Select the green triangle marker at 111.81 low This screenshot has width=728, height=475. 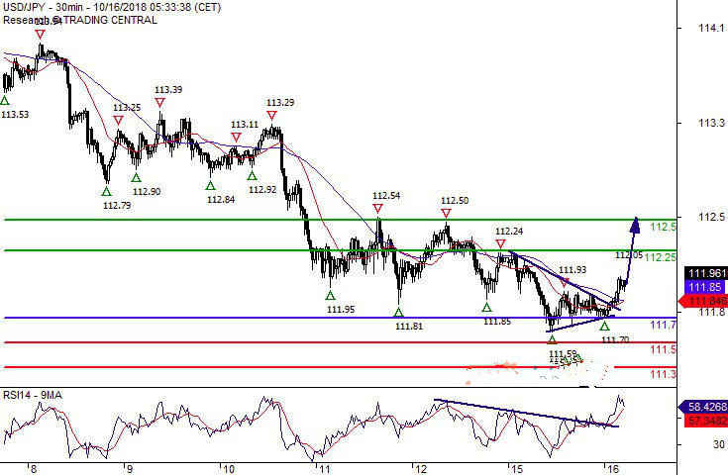(398, 312)
